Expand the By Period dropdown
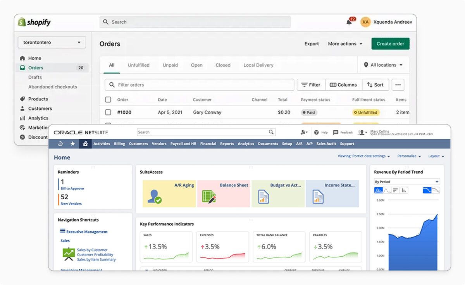The image size is (465, 285). [x=406, y=181]
